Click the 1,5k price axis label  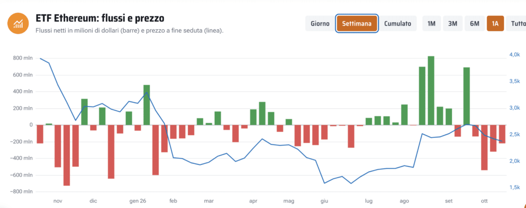pos(514,188)
